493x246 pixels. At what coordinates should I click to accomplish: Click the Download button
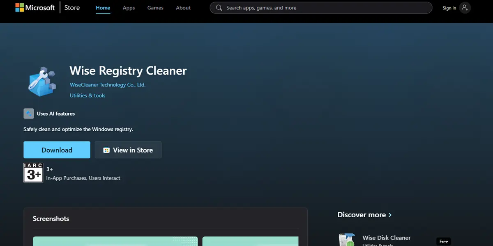[57, 150]
